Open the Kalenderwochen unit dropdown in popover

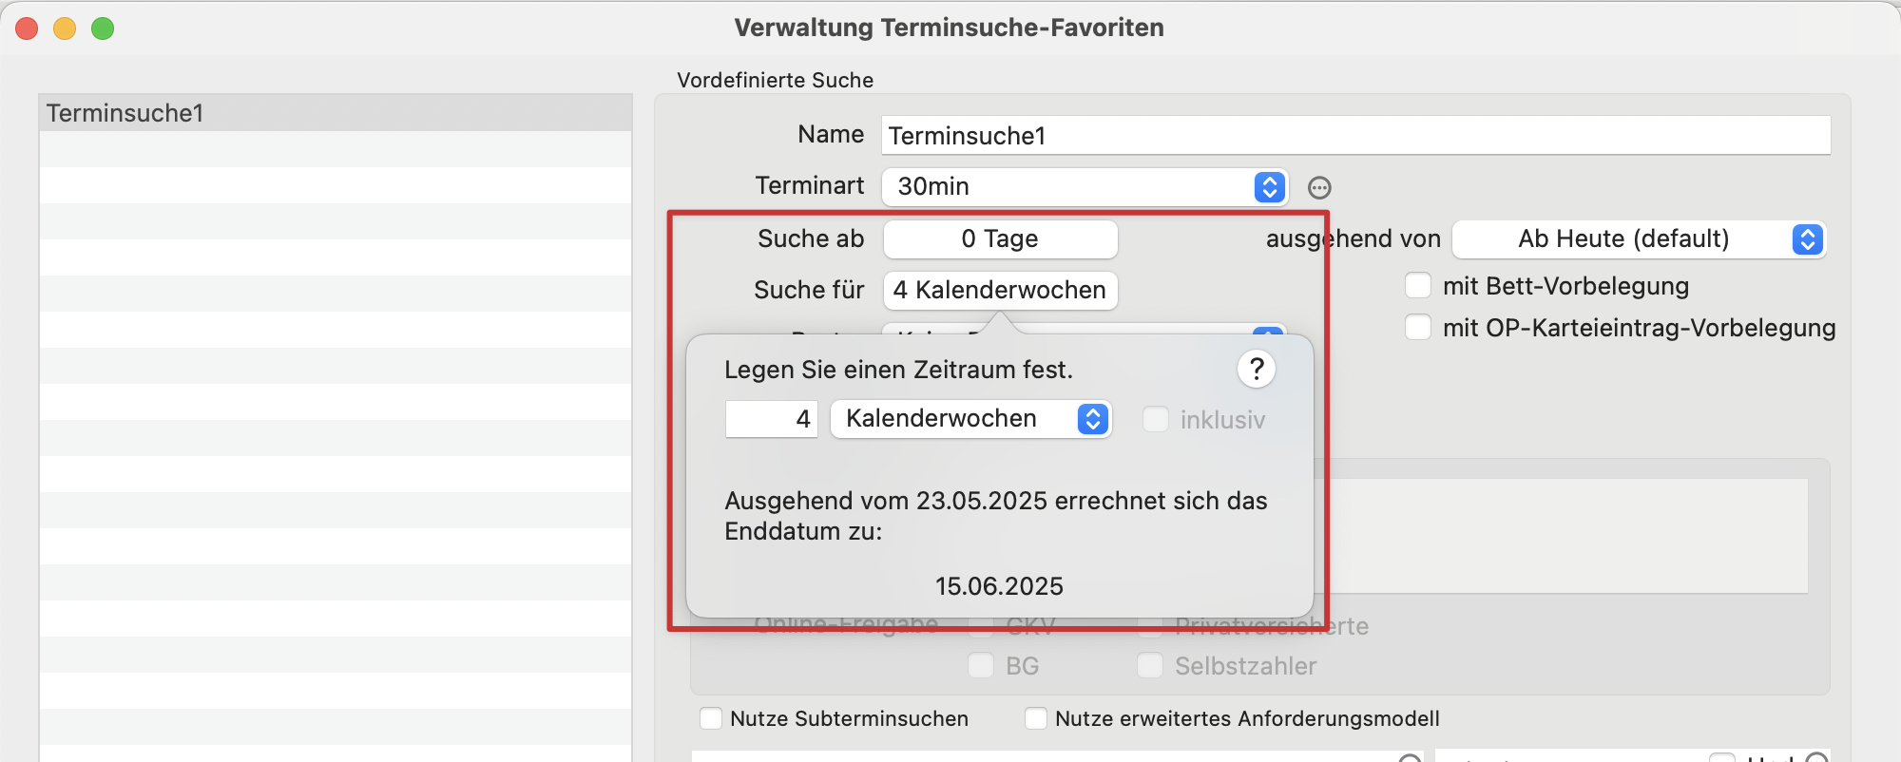970,419
